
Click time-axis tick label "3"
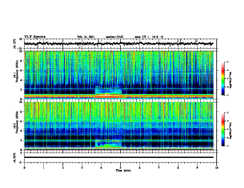click(82, 168)
